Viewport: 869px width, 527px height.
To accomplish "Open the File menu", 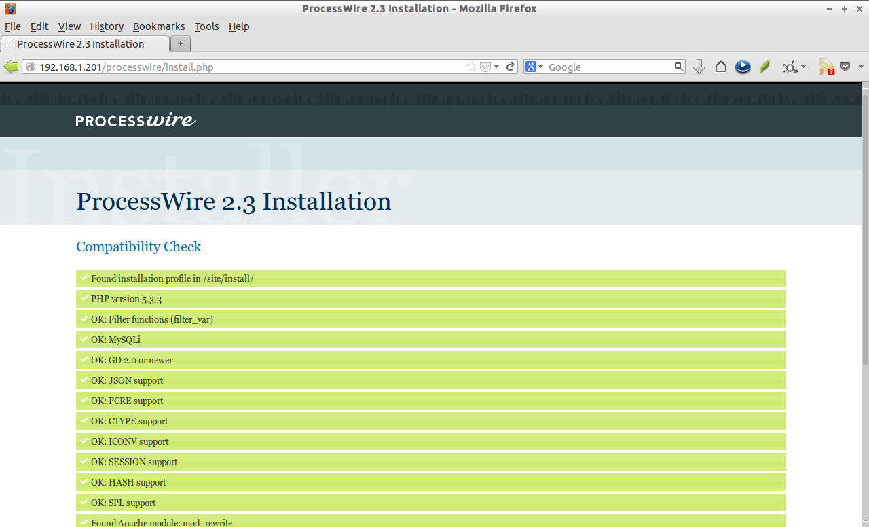I will [x=13, y=26].
